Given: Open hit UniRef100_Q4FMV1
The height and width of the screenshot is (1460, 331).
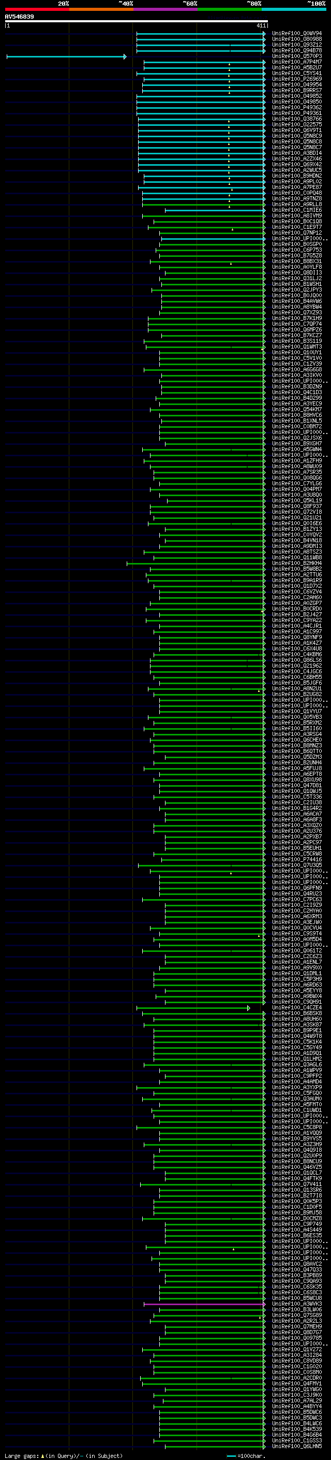Looking at the screenshot, I should [297, 1383].
